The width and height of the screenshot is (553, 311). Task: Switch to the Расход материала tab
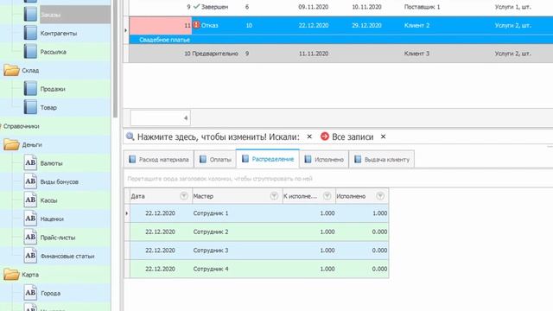point(159,159)
